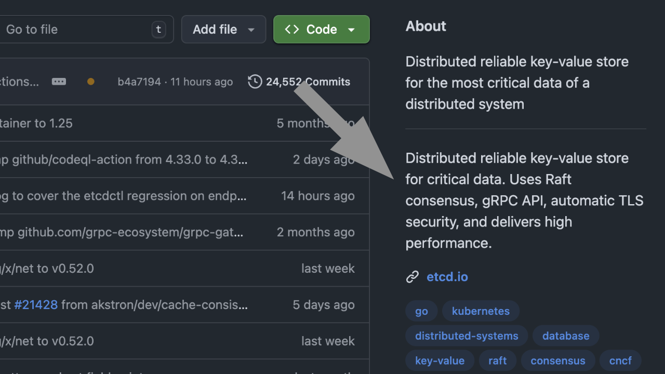Expand the Add file dropdown
This screenshot has height=374, width=665.
[x=250, y=29]
